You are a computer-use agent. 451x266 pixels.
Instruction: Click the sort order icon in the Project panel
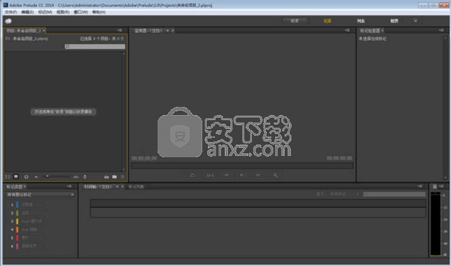point(85,177)
